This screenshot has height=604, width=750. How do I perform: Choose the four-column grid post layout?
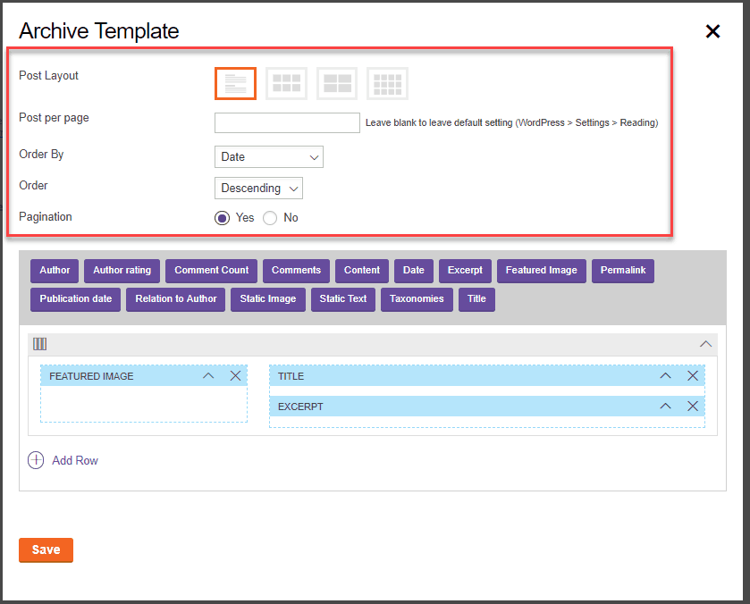tap(387, 84)
